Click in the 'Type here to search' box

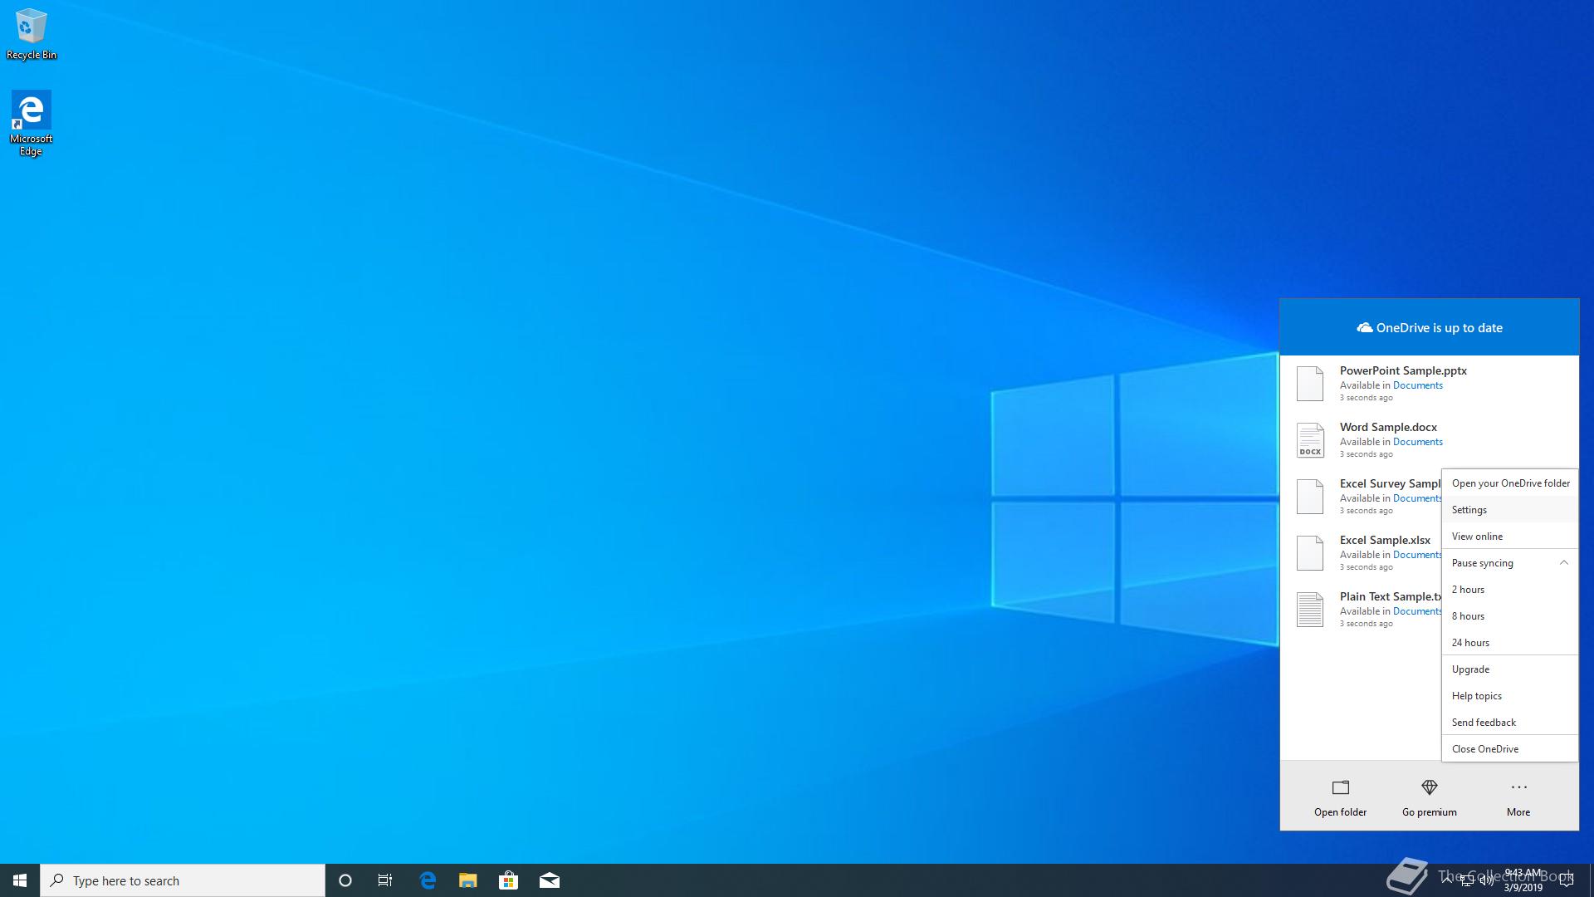(183, 880)
